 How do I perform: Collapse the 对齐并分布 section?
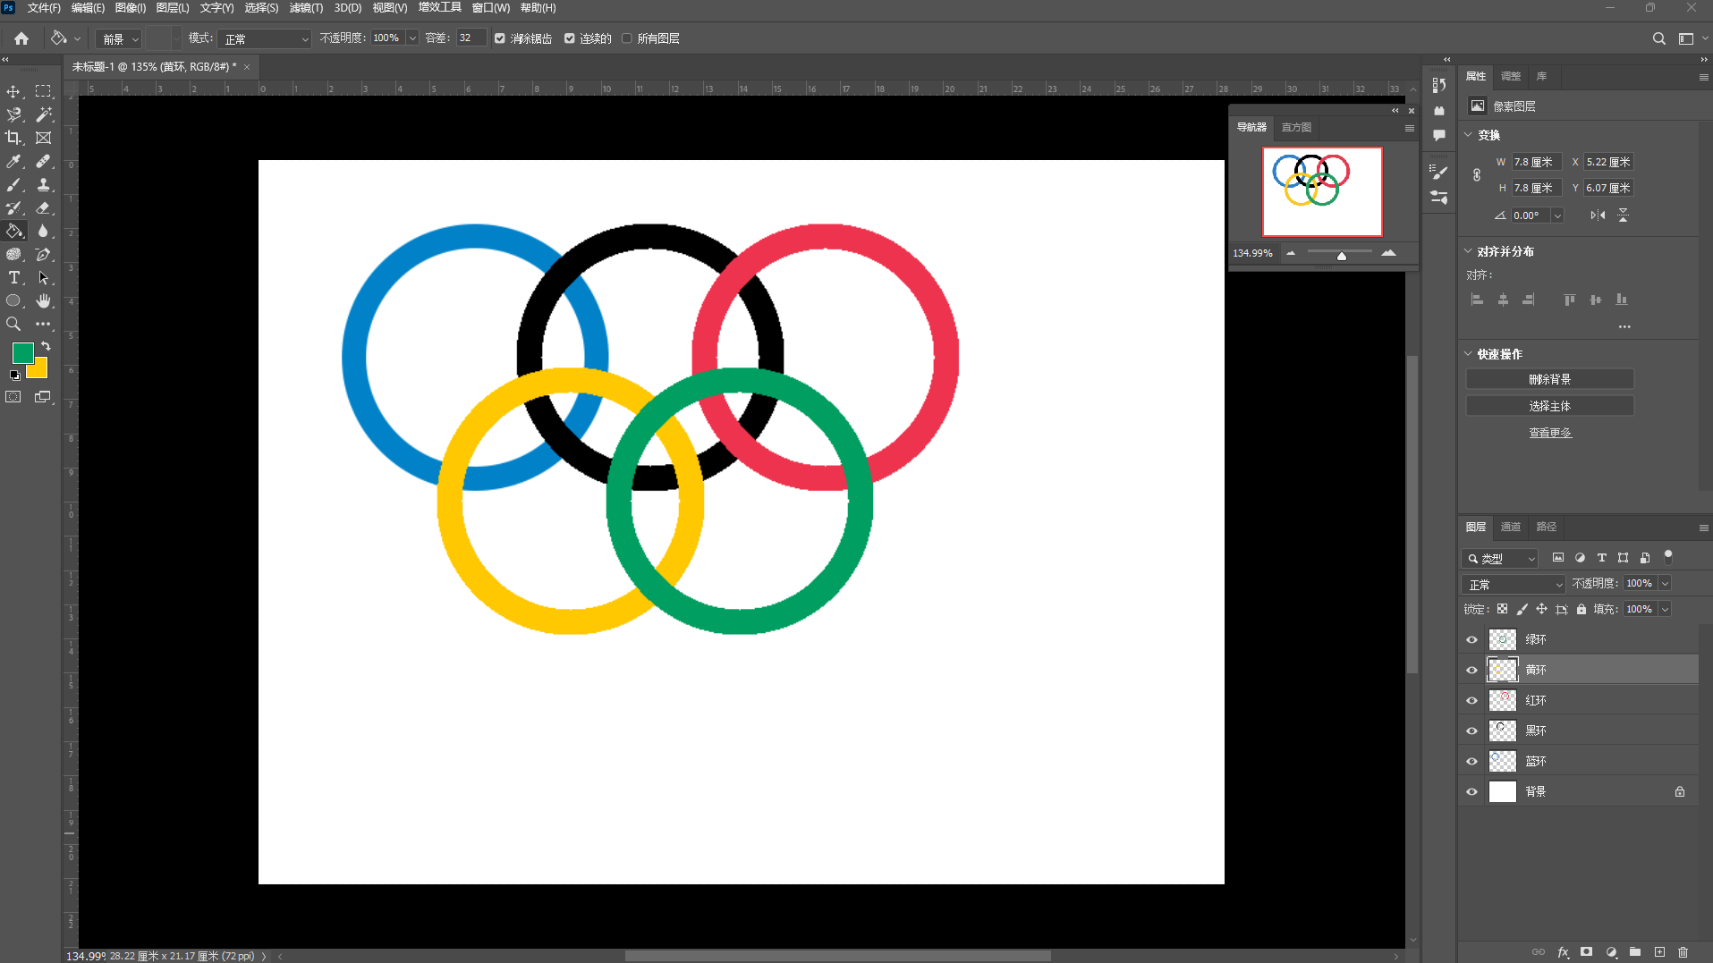[x=1469, y=251]
